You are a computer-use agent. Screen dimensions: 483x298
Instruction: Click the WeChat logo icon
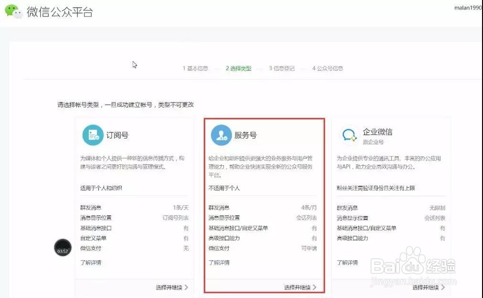click(x=14, y=12)
